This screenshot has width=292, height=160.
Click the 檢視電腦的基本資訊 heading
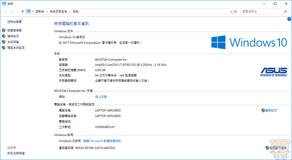[x=71, y=24]
